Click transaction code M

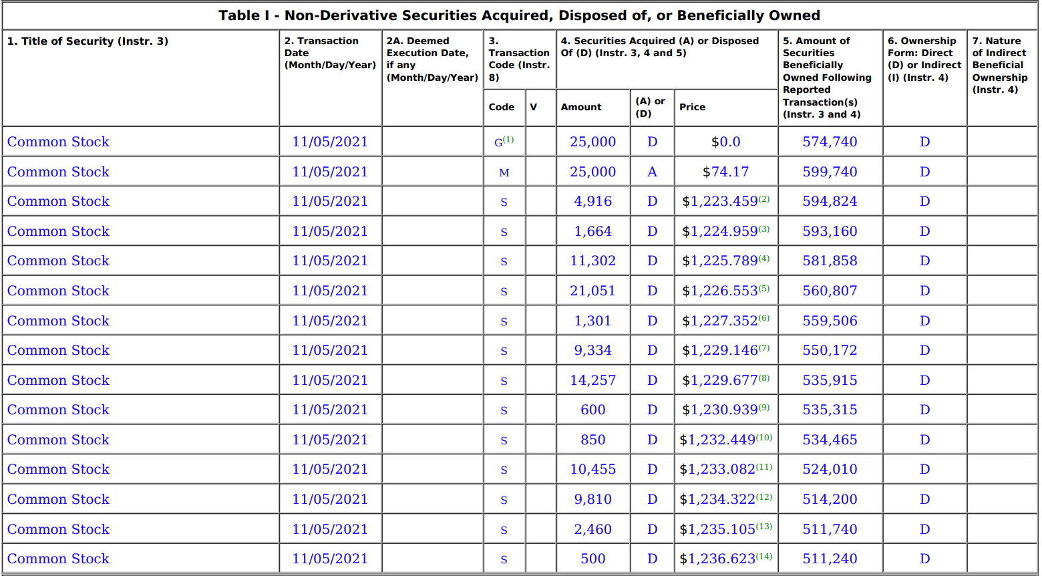[x=504, y=172]
